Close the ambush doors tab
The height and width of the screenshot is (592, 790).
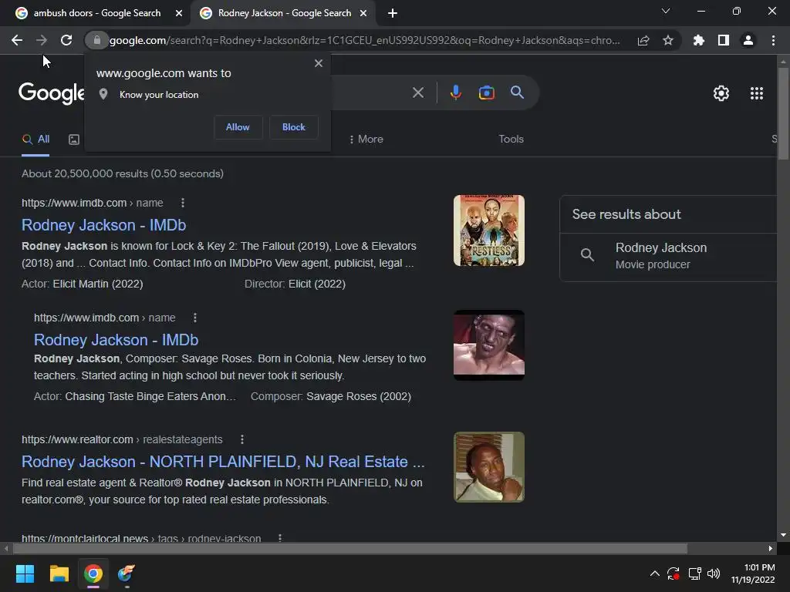point(179,13)
